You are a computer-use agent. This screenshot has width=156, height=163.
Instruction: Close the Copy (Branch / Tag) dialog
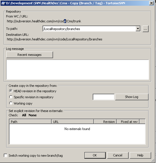click(151, 3)
